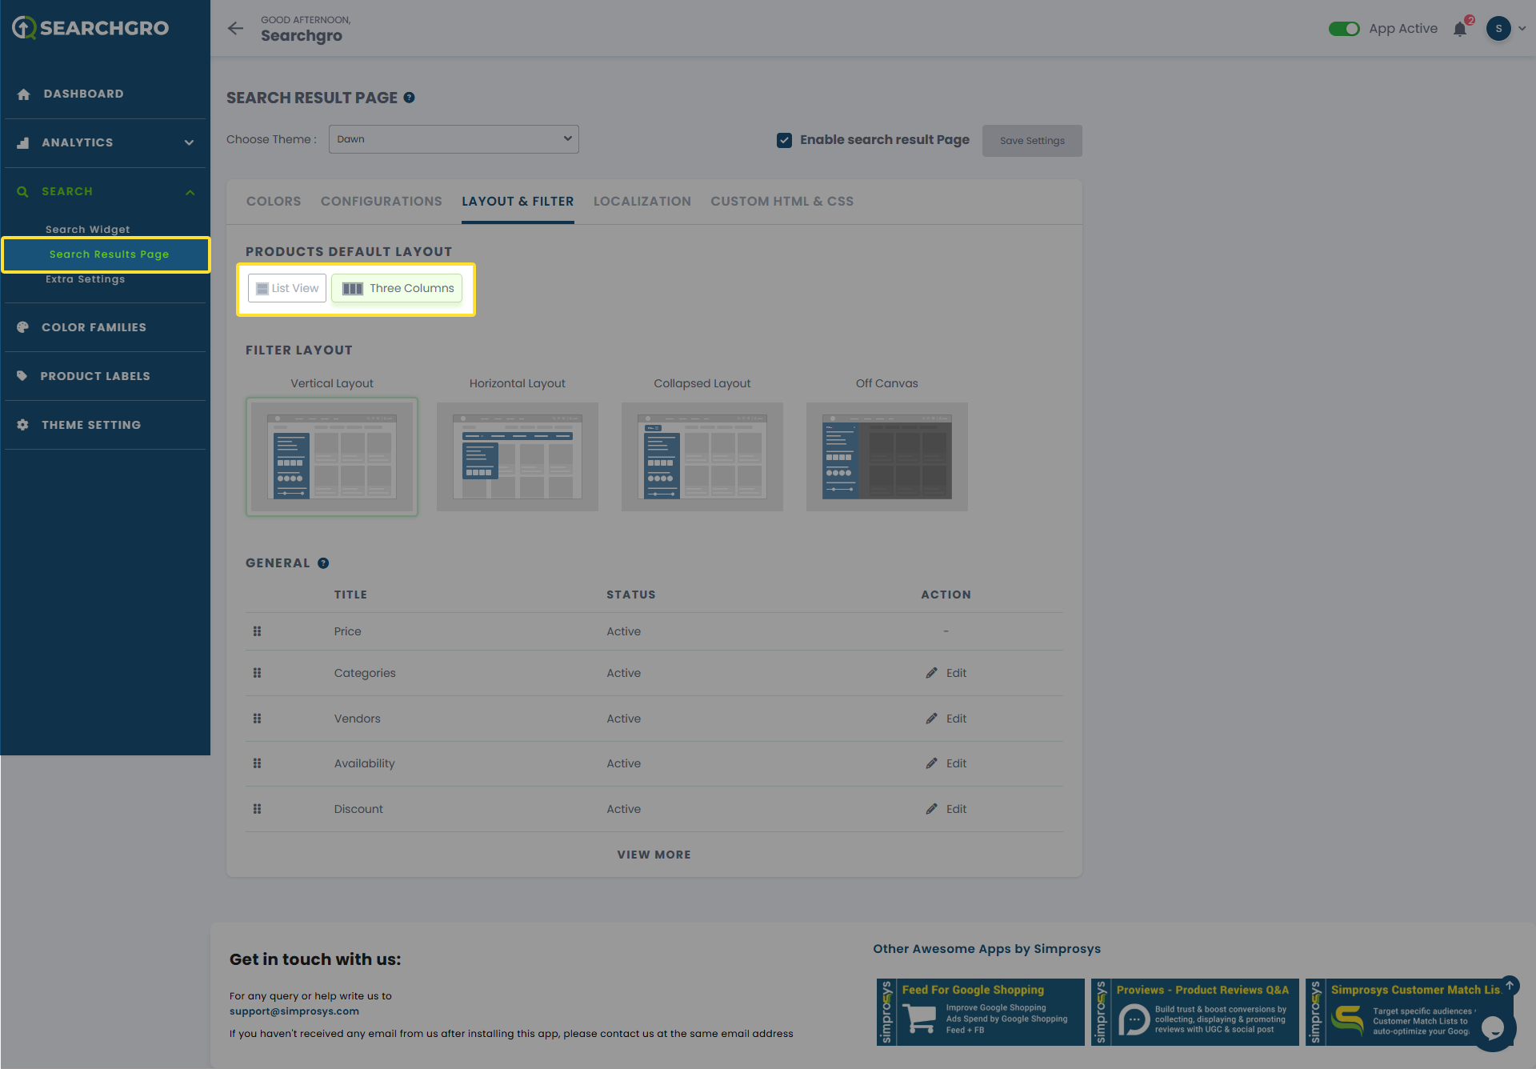Click the back arrow icon

point(235,29)
